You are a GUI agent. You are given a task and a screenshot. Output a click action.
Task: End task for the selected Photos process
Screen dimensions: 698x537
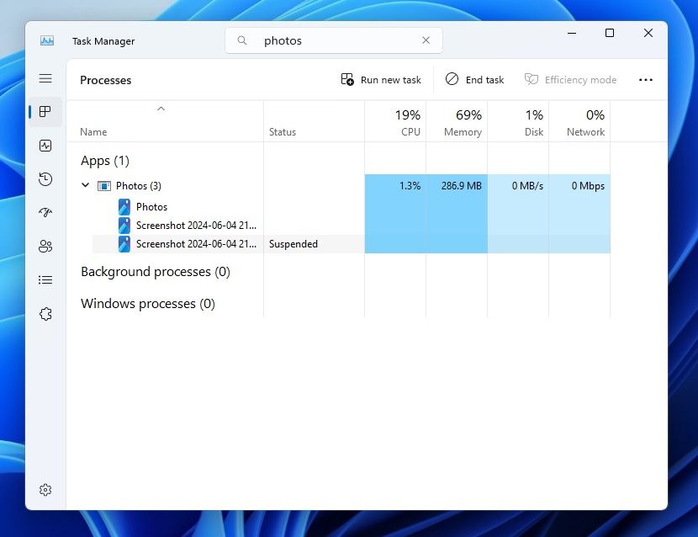click(x=474, y=79)
